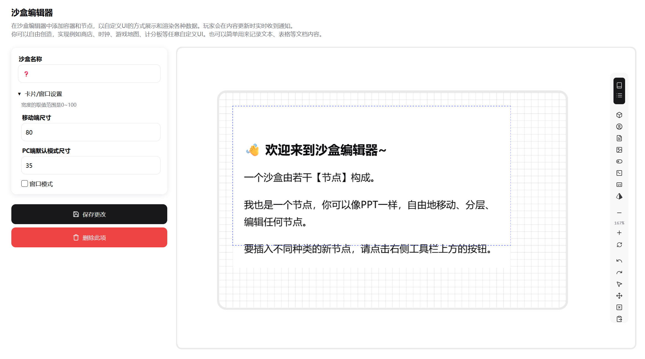The height and width of the screenshot is (359, 645).
Task: Insert the form card node
Action: (x=619, y=185)
